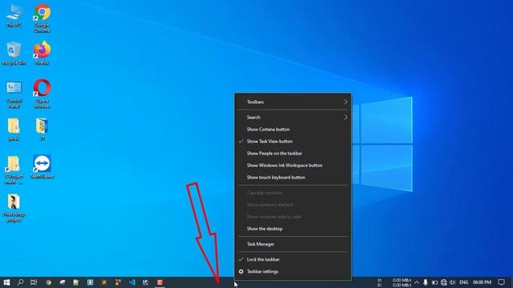Open Task View from the taskbar
Image resolution: width=513 pixels, height=288 pixels.
(34, 282)
